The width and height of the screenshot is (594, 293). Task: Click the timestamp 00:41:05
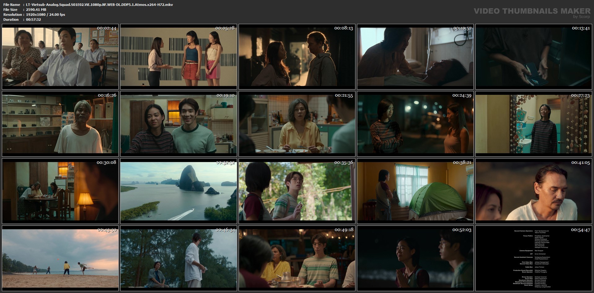click(580, 163)
